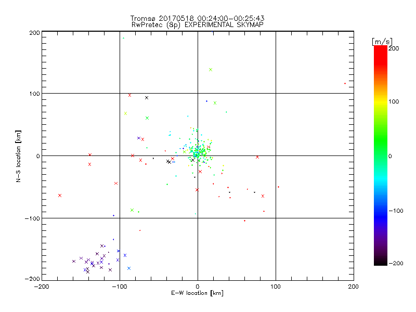Click the colorbar's '0' value label
The image size is (416, 312).
tap(390, 157)
